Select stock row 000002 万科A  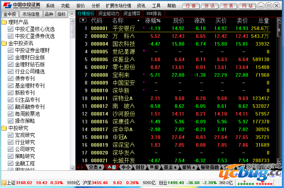point(124,36)
